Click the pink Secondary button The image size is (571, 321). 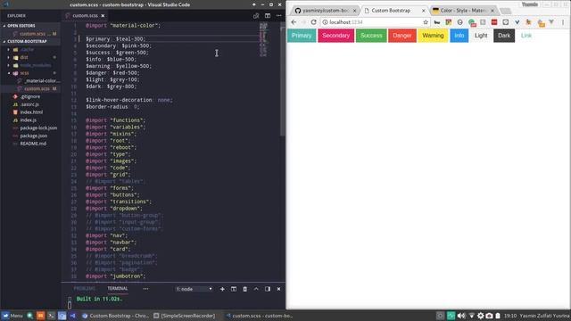(335, 36)
